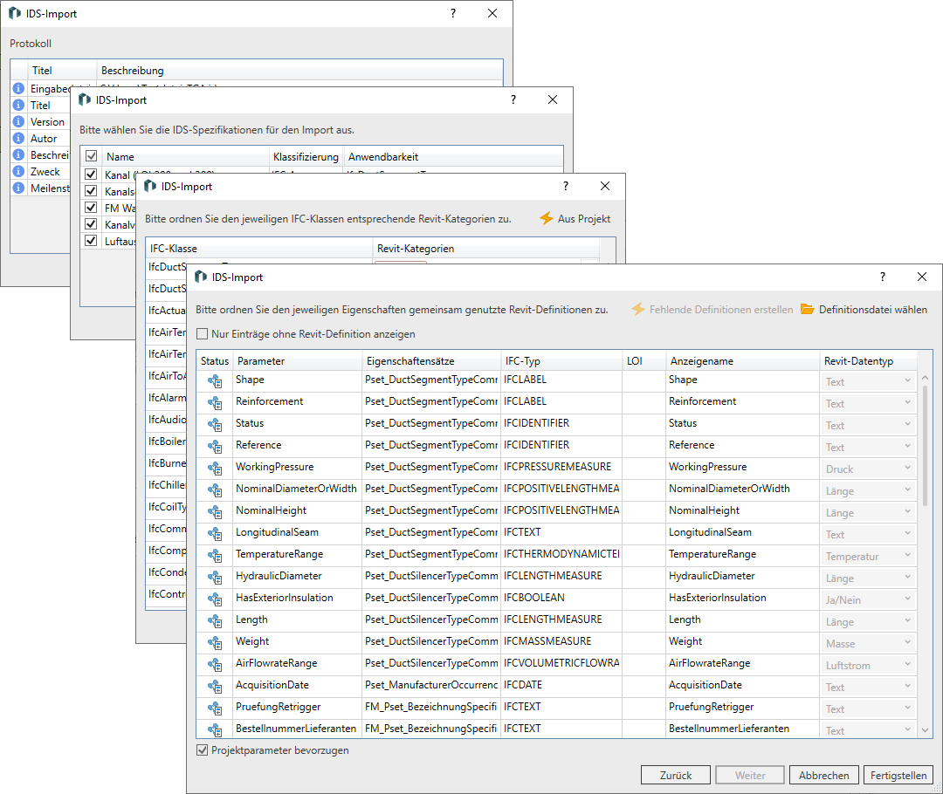Click the status icon in the Reinforcement row
Viewport: 943px width, 794px height.
point(215,403)
